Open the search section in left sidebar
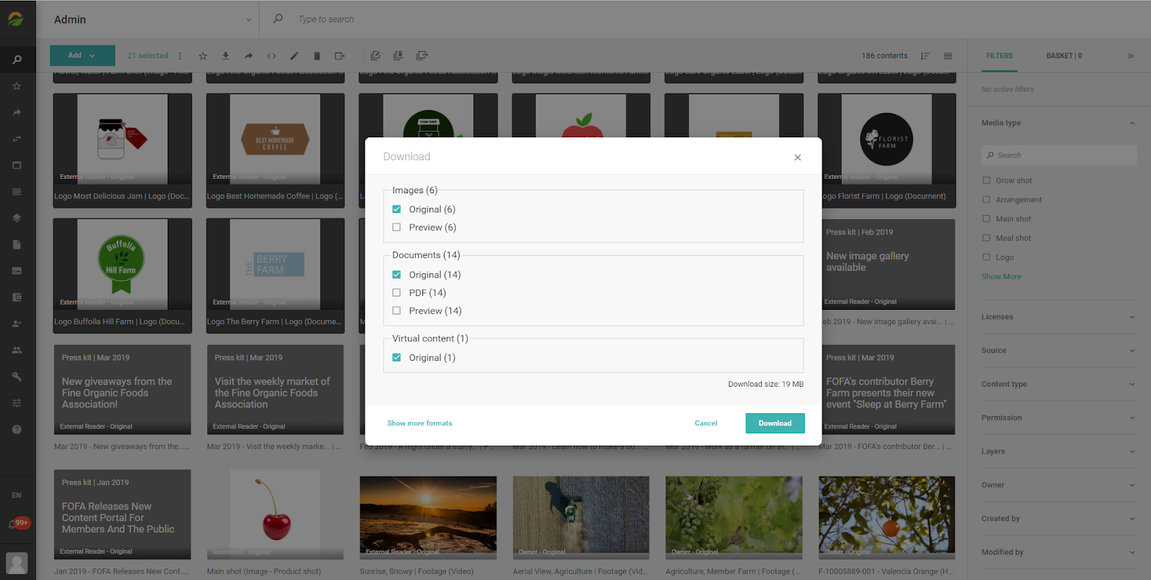This screenshot has height=580, width=1151. click(x=17, y=60)
